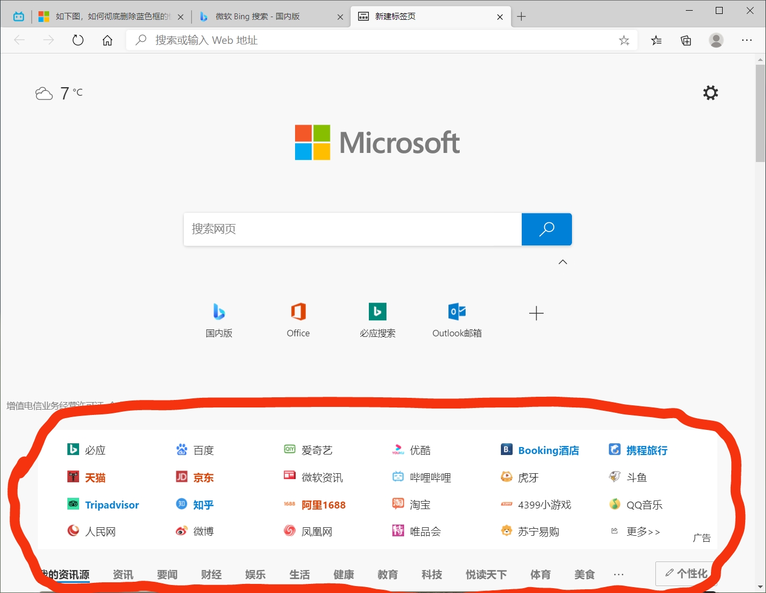Click the weather cloud icon
The width and height of the screenshot is (766, 593).
44,94
